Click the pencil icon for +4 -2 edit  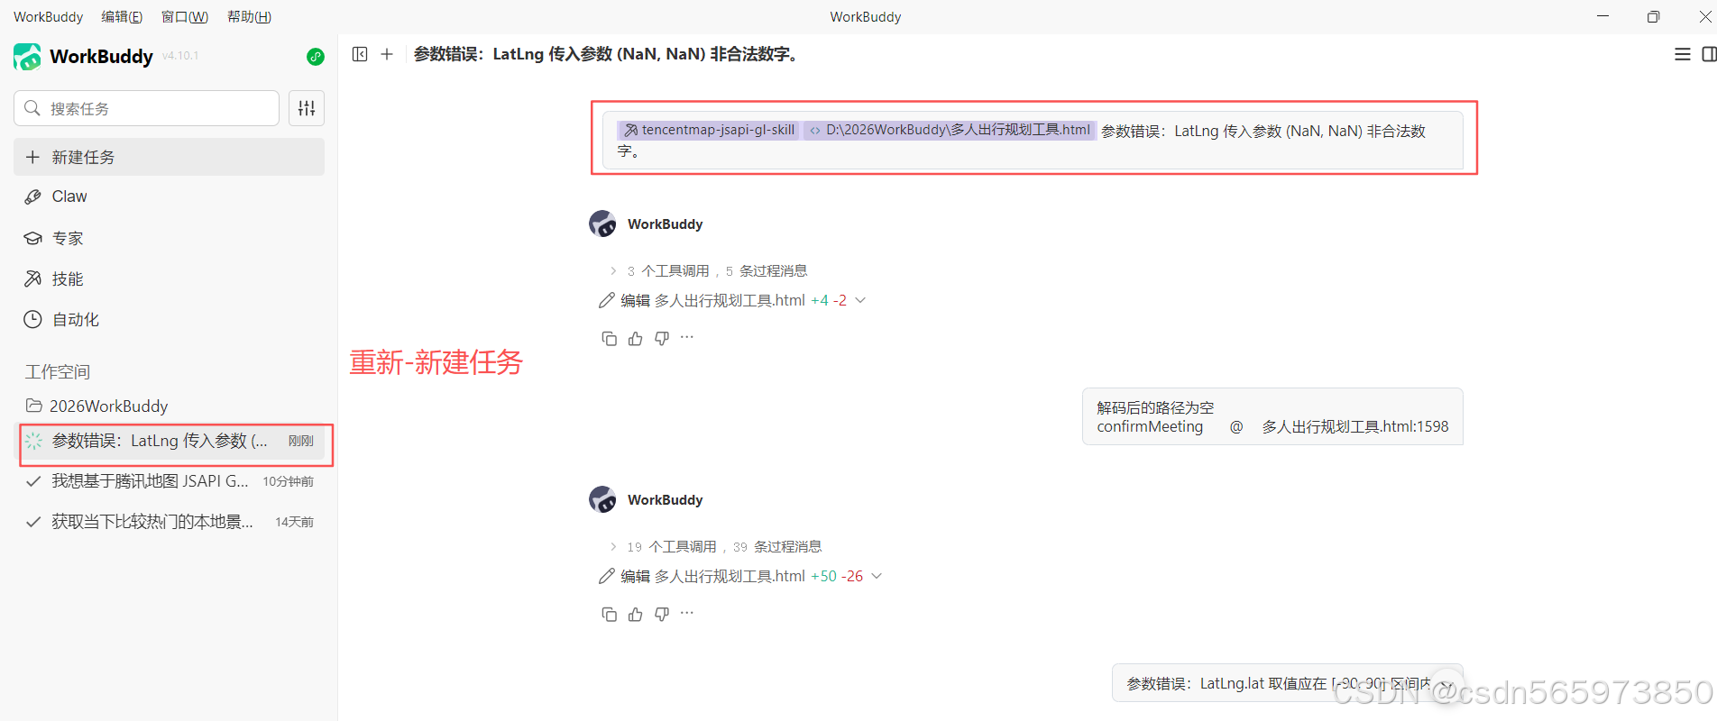[607, 300]
